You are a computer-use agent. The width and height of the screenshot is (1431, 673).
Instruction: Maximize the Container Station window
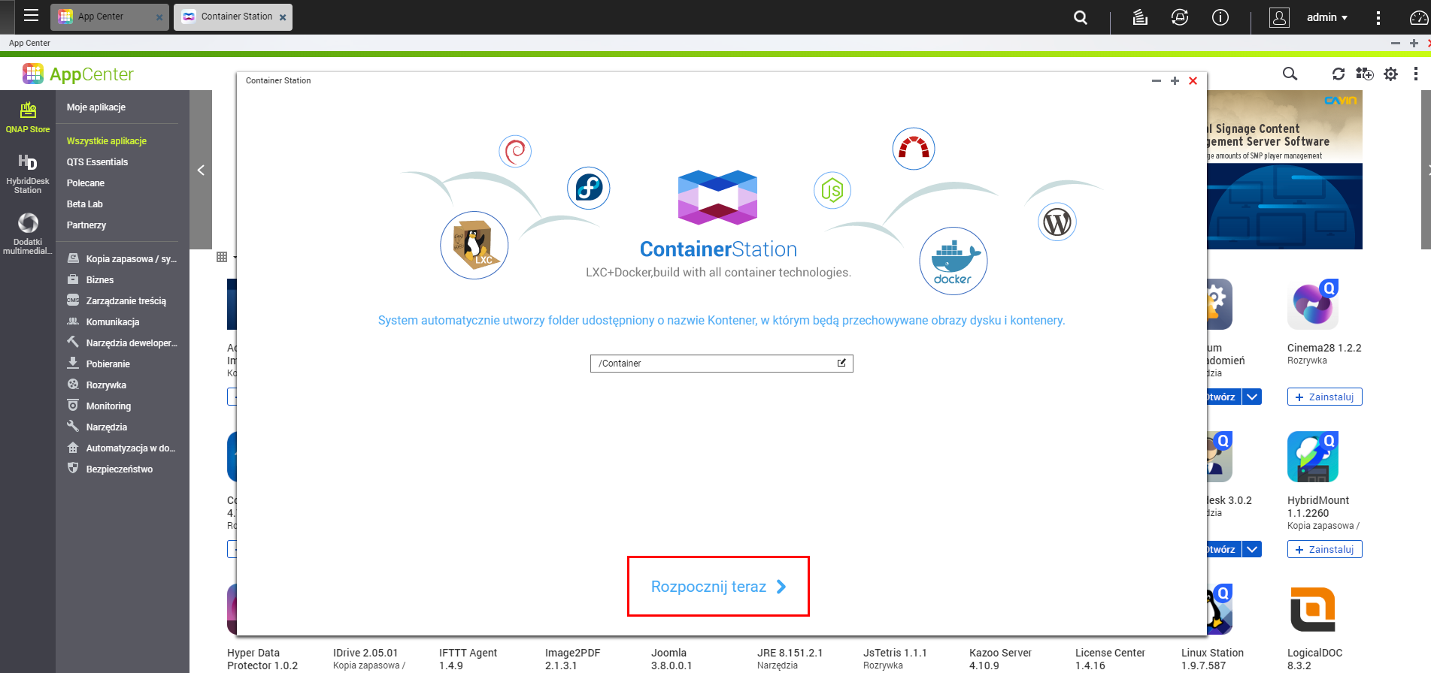(1175, 80)
